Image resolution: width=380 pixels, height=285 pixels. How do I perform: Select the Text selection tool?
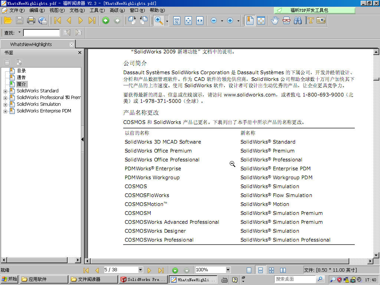point(309,21)
